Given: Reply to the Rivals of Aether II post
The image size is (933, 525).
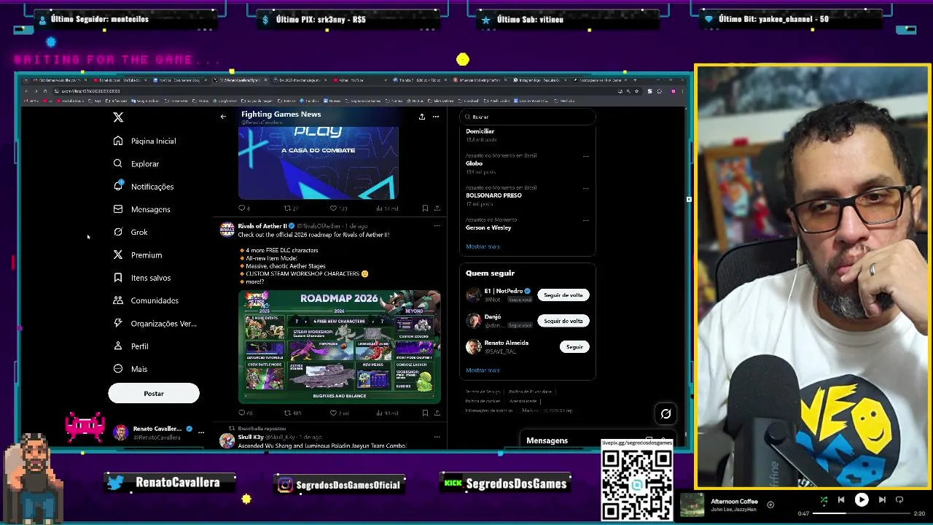Looking at the screenshot, I should click(244, 413).
